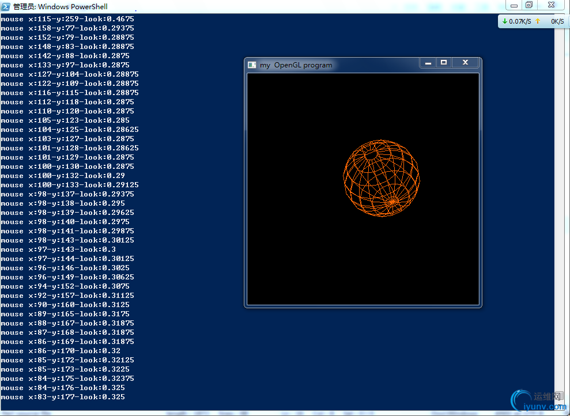
Task: Click the line "mouse x:85-y:173-look:0.3225"
Action: tap(66, 369)
